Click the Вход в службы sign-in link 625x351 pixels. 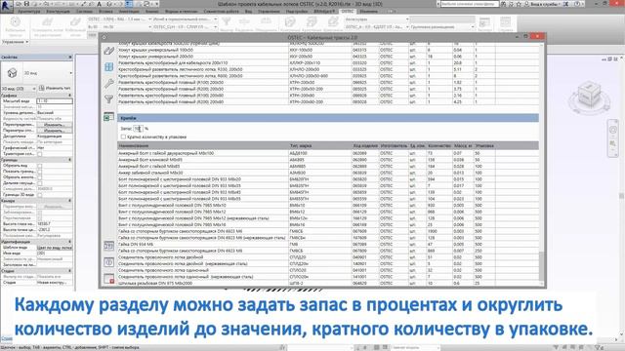coord(544,4)
